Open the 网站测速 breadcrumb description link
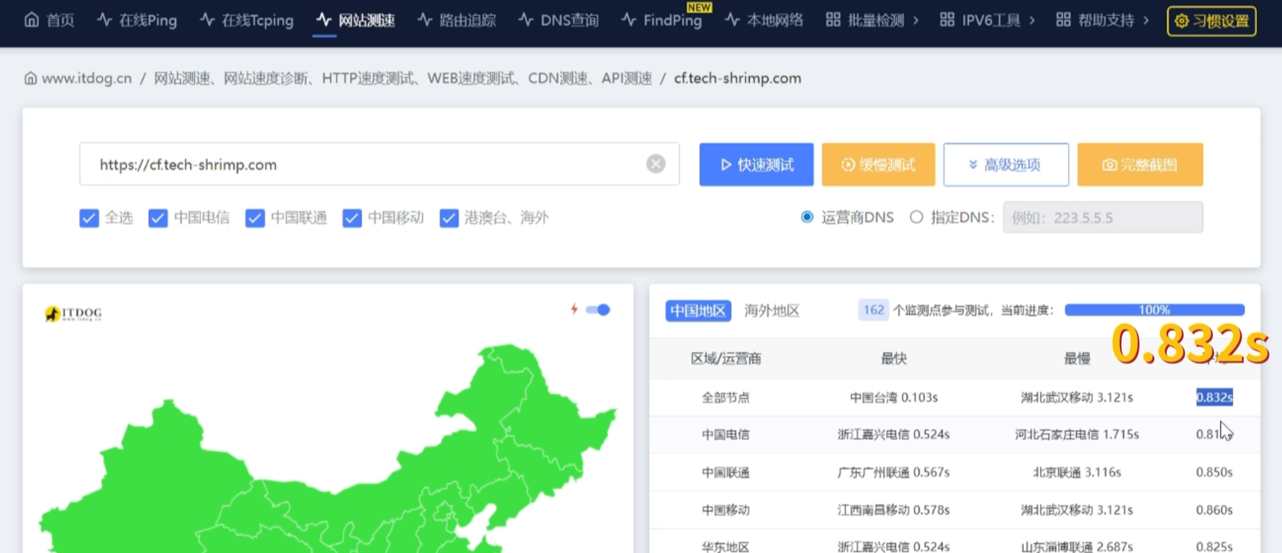This screenshot has width=1282, height=553. tap(403, 79)
